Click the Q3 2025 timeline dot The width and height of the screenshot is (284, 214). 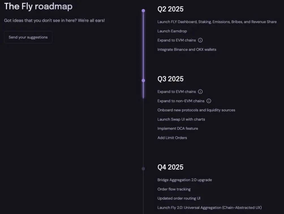pyautogui.click(x=143, y=81)
